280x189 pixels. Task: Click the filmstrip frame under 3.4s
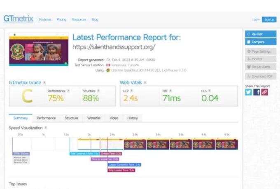(x=158, y=144)
